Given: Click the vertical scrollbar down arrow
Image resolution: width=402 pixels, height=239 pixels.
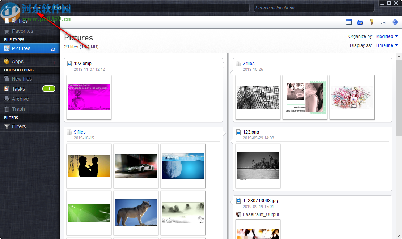Looking at the screenshot, I should (399, 236).
